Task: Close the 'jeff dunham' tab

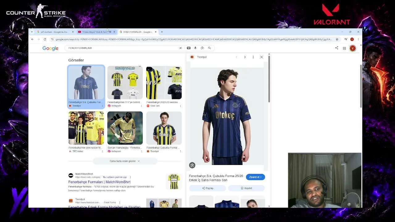Action: pos(73,32)
